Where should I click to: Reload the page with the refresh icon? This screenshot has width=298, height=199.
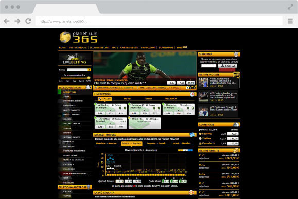(x=28, y=21)
